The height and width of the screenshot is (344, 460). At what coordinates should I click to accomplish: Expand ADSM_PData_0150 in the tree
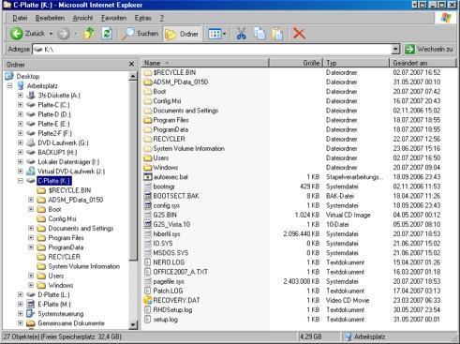pyautogui.click(x=31, y=200)
